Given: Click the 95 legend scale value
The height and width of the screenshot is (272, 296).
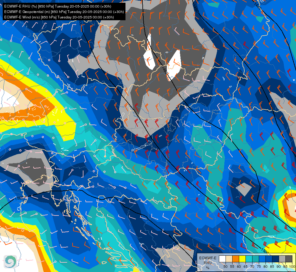Looking at the screenshot, I should click(x=285, y=267).
